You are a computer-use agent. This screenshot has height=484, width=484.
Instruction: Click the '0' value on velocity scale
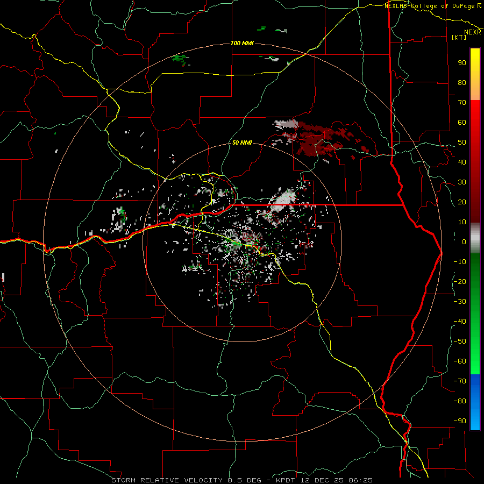point(464,241)
